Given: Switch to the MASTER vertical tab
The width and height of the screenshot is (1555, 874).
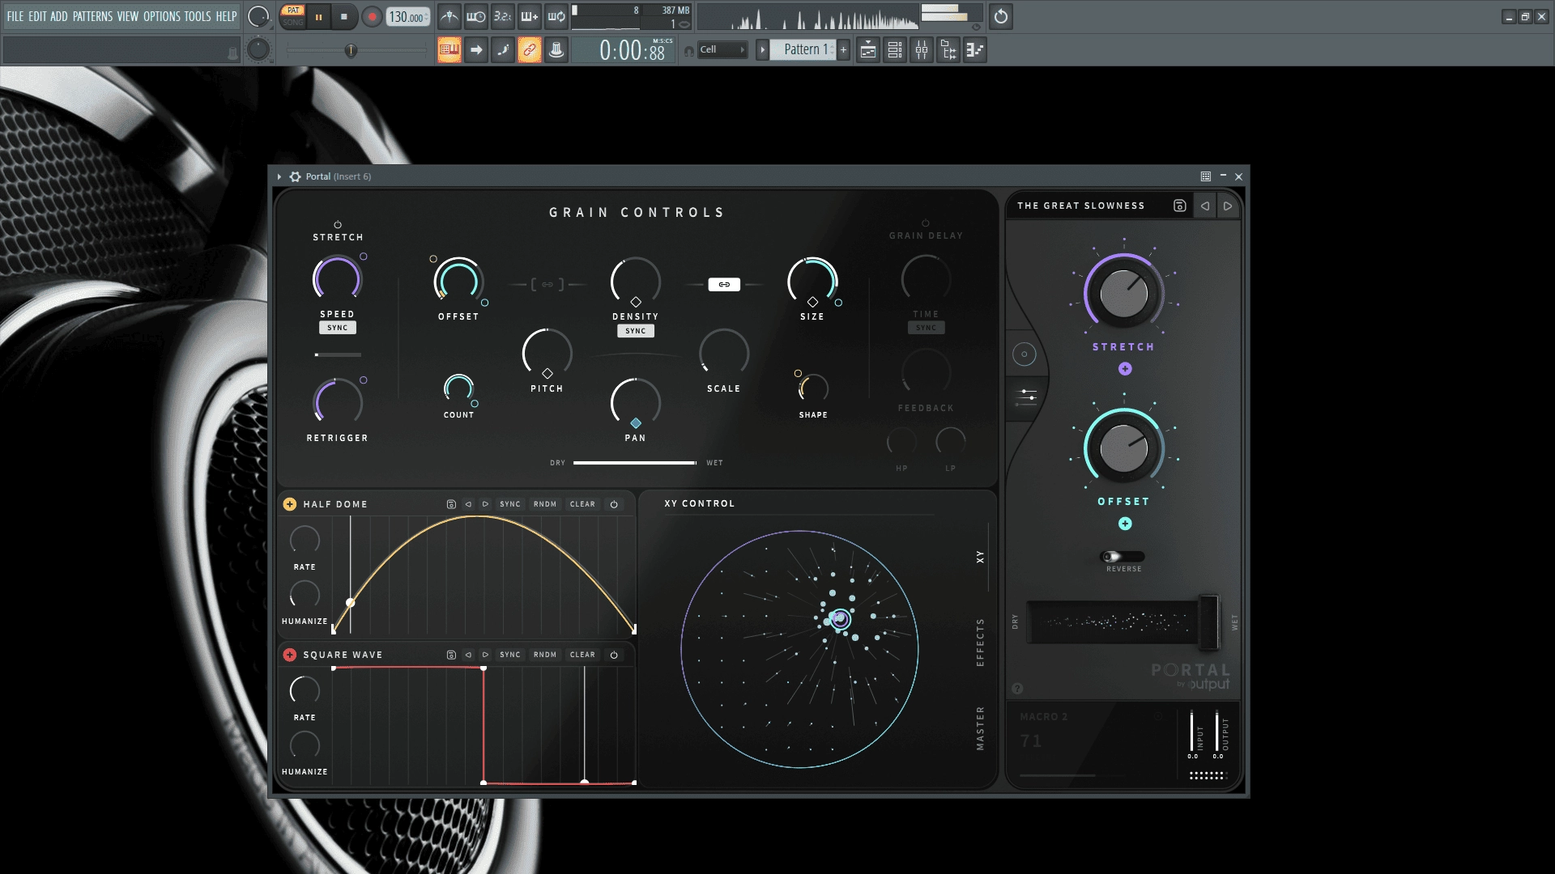Looking at the screenshot, I should [980, 728].
